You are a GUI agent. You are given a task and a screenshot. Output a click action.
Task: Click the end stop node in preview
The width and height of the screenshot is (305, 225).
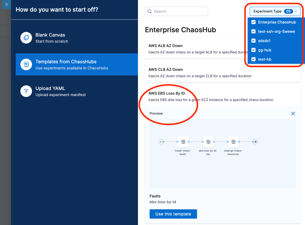tap(255, 142)
